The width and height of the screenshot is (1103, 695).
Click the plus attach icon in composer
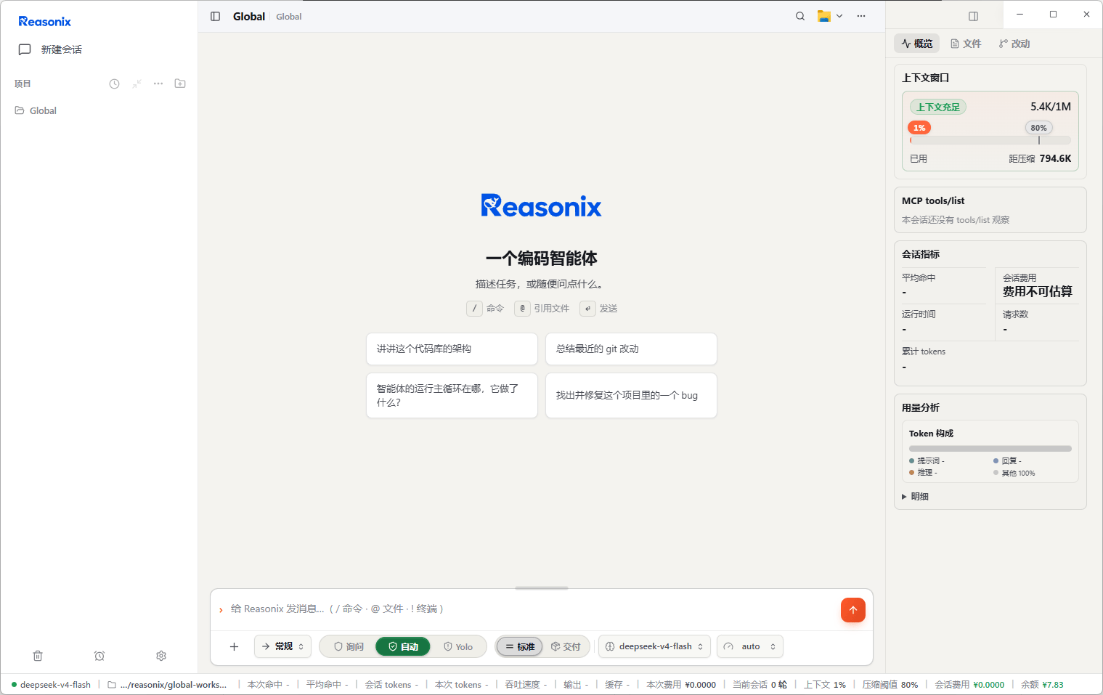tap(234, 646)
